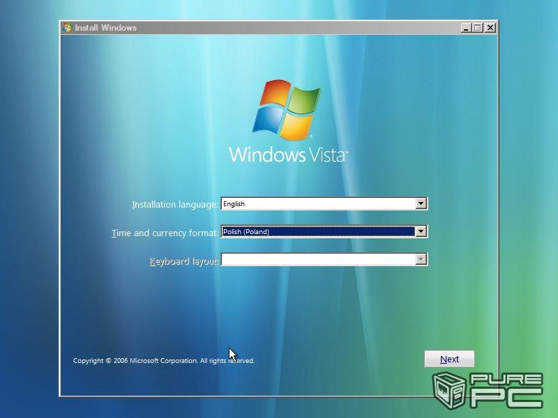The image size is (558, 418).
Task: Click the Time and currency format label
Action: click(x=165, y=233)
